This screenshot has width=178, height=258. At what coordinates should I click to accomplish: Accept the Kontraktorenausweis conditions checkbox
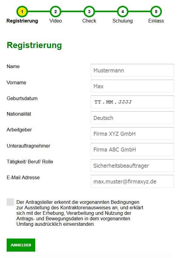10,202
